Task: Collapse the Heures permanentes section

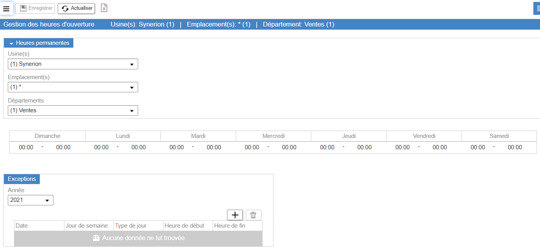Action: [39, 43]
